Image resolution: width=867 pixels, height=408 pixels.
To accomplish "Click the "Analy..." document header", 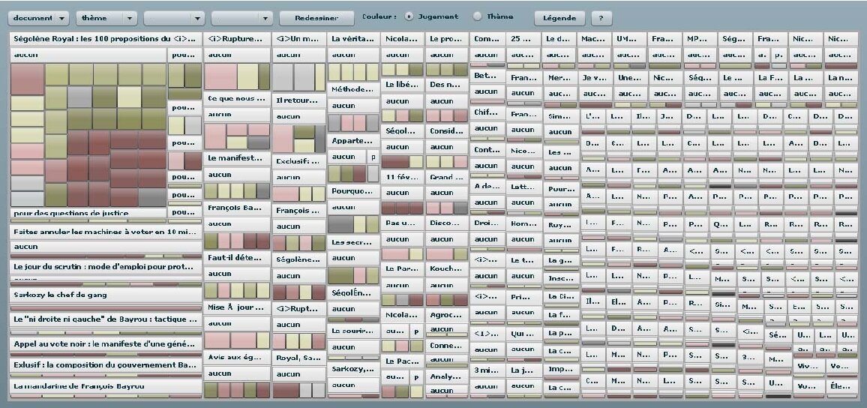I will coord(447,376).
